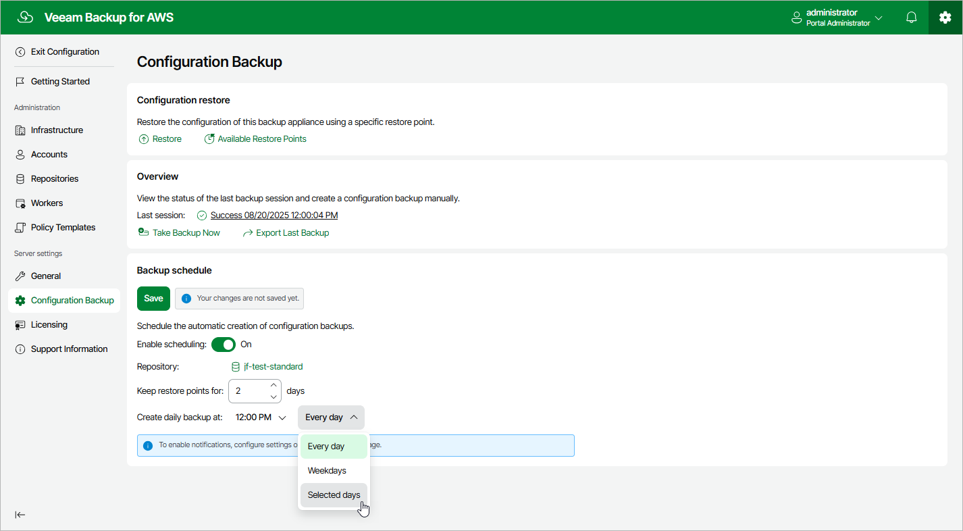The width and height of the screenshot is (963, 531).
Task: Click the Portal Administrator role text
Action: coord(838,23)
